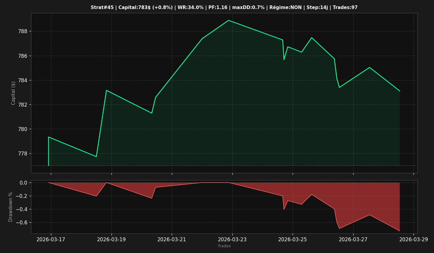Click the −0.2 drawdown axis tick
The height and width of the screenshot is (253, 434).
pos(22,196)
